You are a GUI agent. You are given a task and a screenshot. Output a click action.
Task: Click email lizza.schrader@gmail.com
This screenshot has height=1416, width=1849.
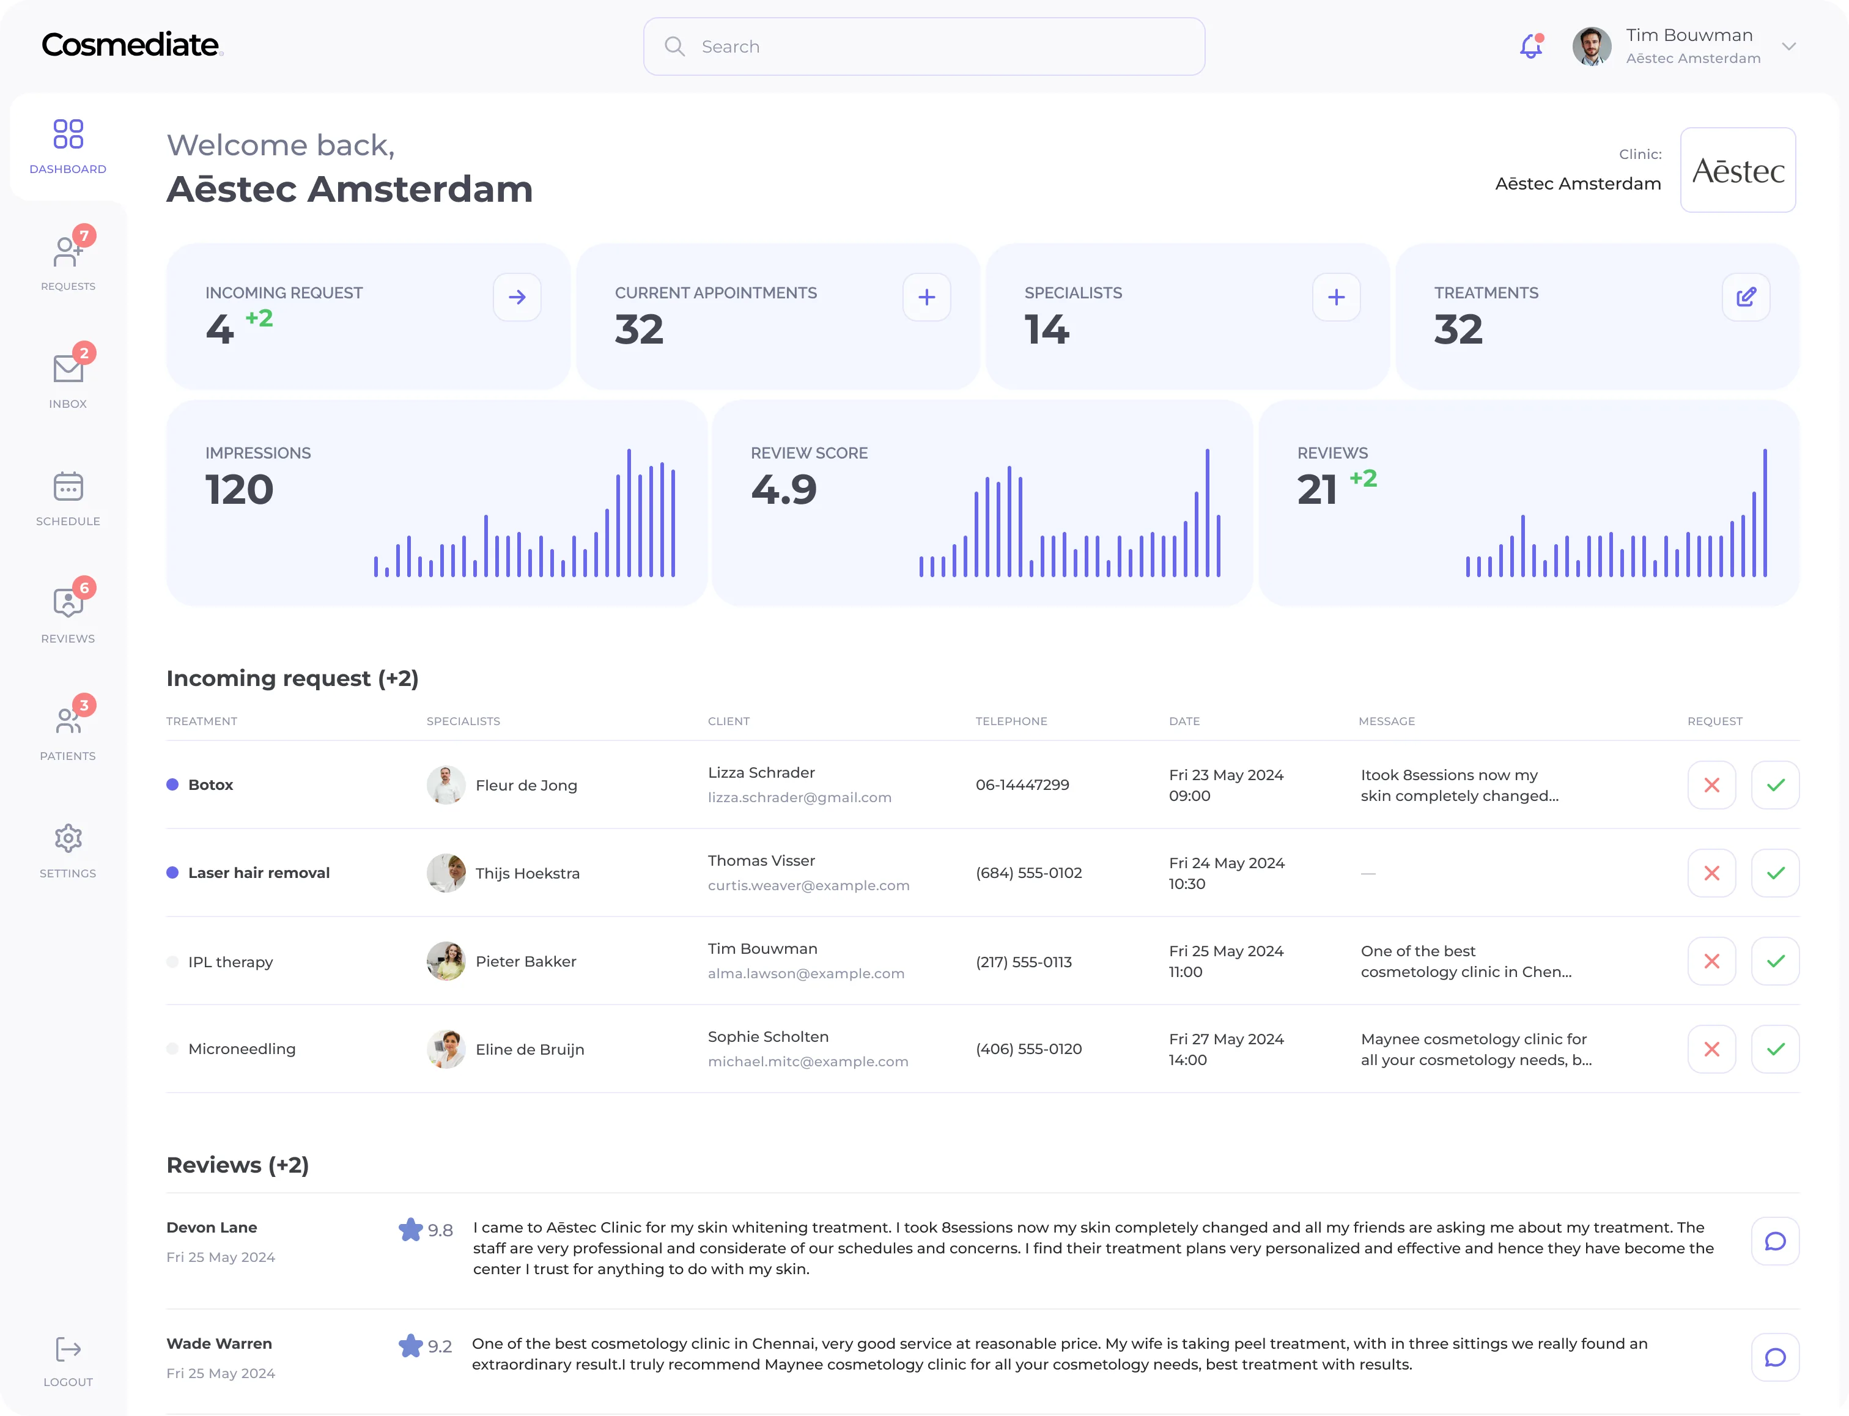799,797
